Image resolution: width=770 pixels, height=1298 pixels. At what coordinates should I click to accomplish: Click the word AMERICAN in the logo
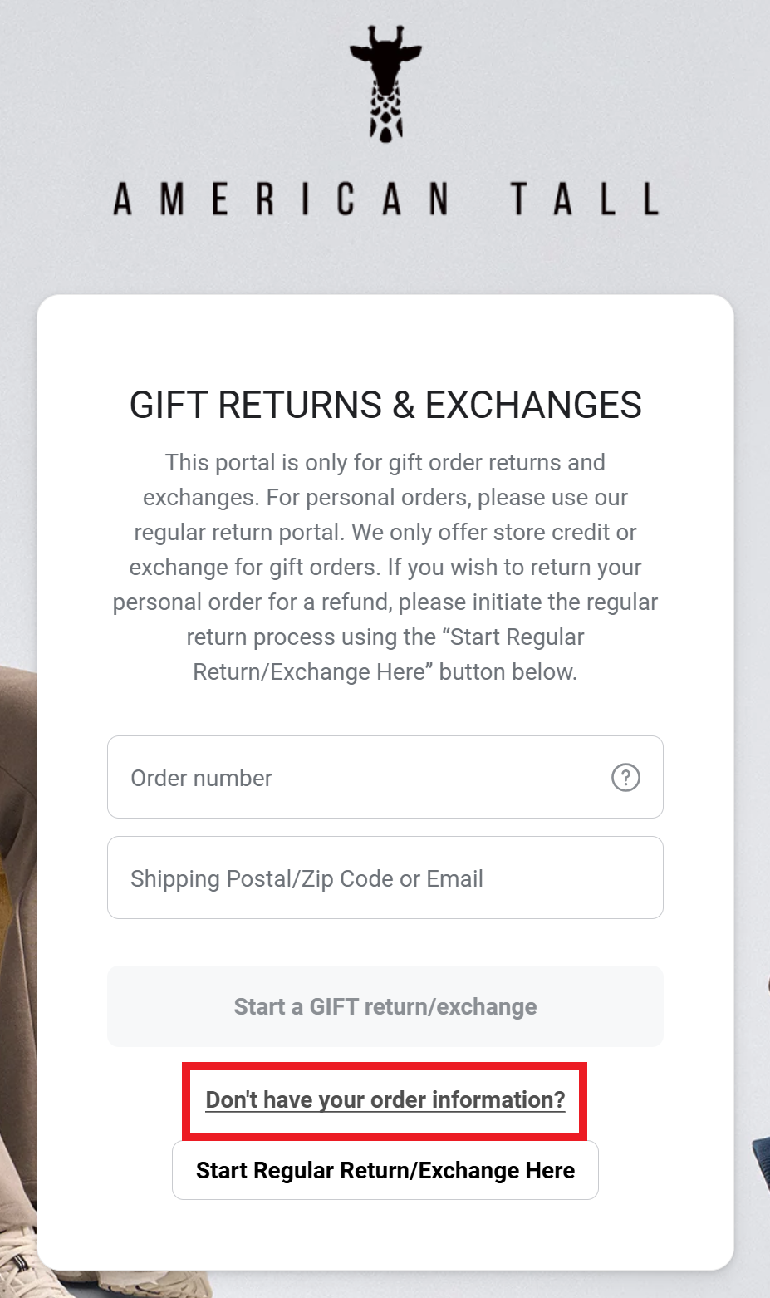[281, 199]
